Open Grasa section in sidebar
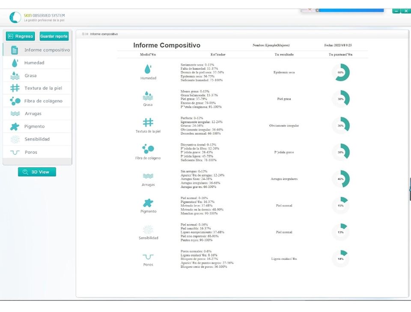The image size is (411, 312). point(37,75)
